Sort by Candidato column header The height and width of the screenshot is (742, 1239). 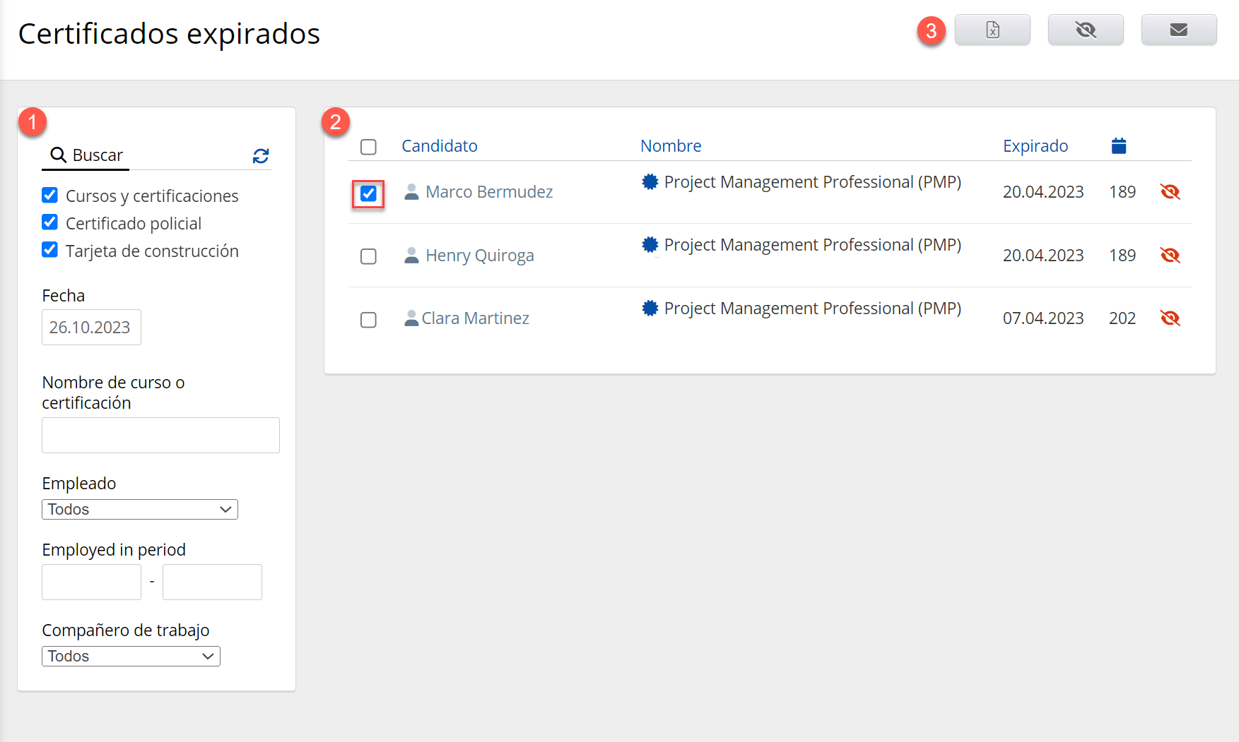pyautogui.click(x=439, y=146)
